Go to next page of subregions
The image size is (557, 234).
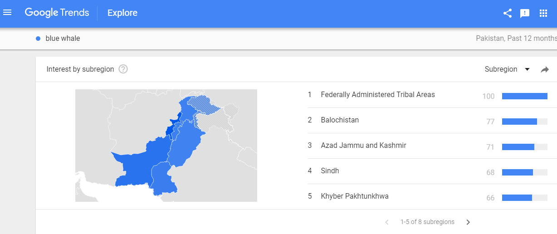coord(468,222)
